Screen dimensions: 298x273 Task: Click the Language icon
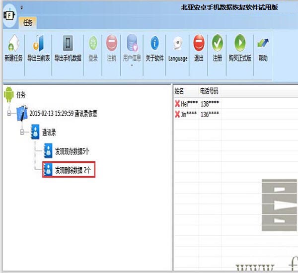coord(178,44)
